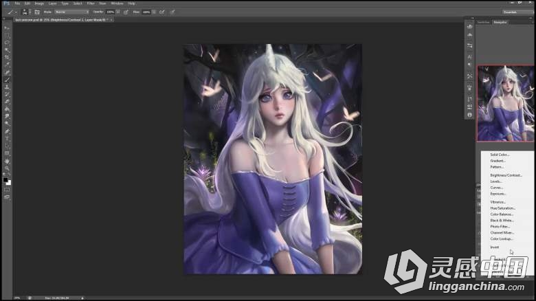Image resolution: width=536 pixels, height=301 pixels.
Task: Open the Flow slider arrow
Action: pos(154,12)
